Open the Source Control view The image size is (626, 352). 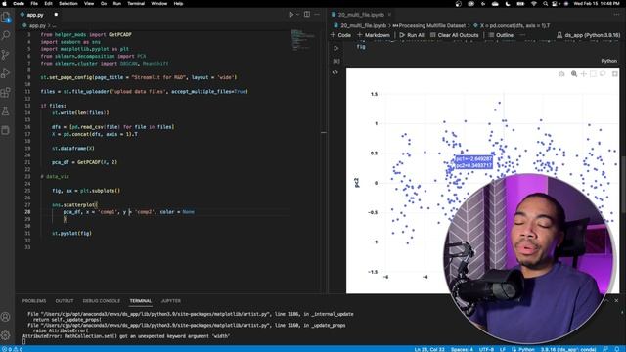point(6,55)
